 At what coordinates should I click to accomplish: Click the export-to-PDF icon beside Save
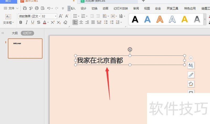coord(31,8)
